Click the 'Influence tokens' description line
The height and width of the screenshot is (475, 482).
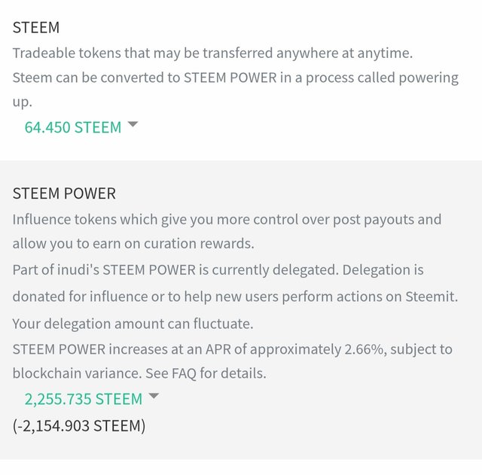(226, 220)
